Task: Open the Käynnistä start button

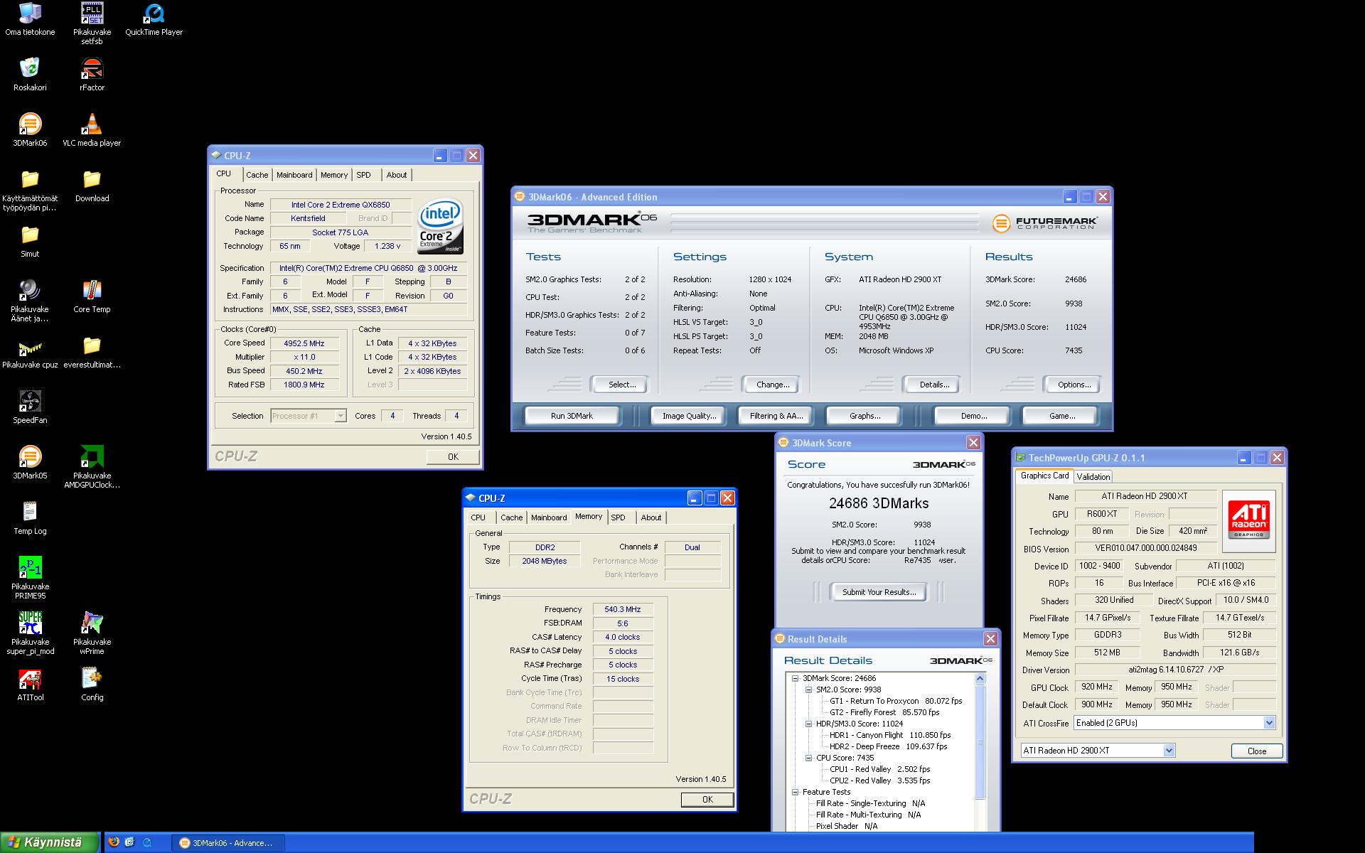Action: coord(50,842)
